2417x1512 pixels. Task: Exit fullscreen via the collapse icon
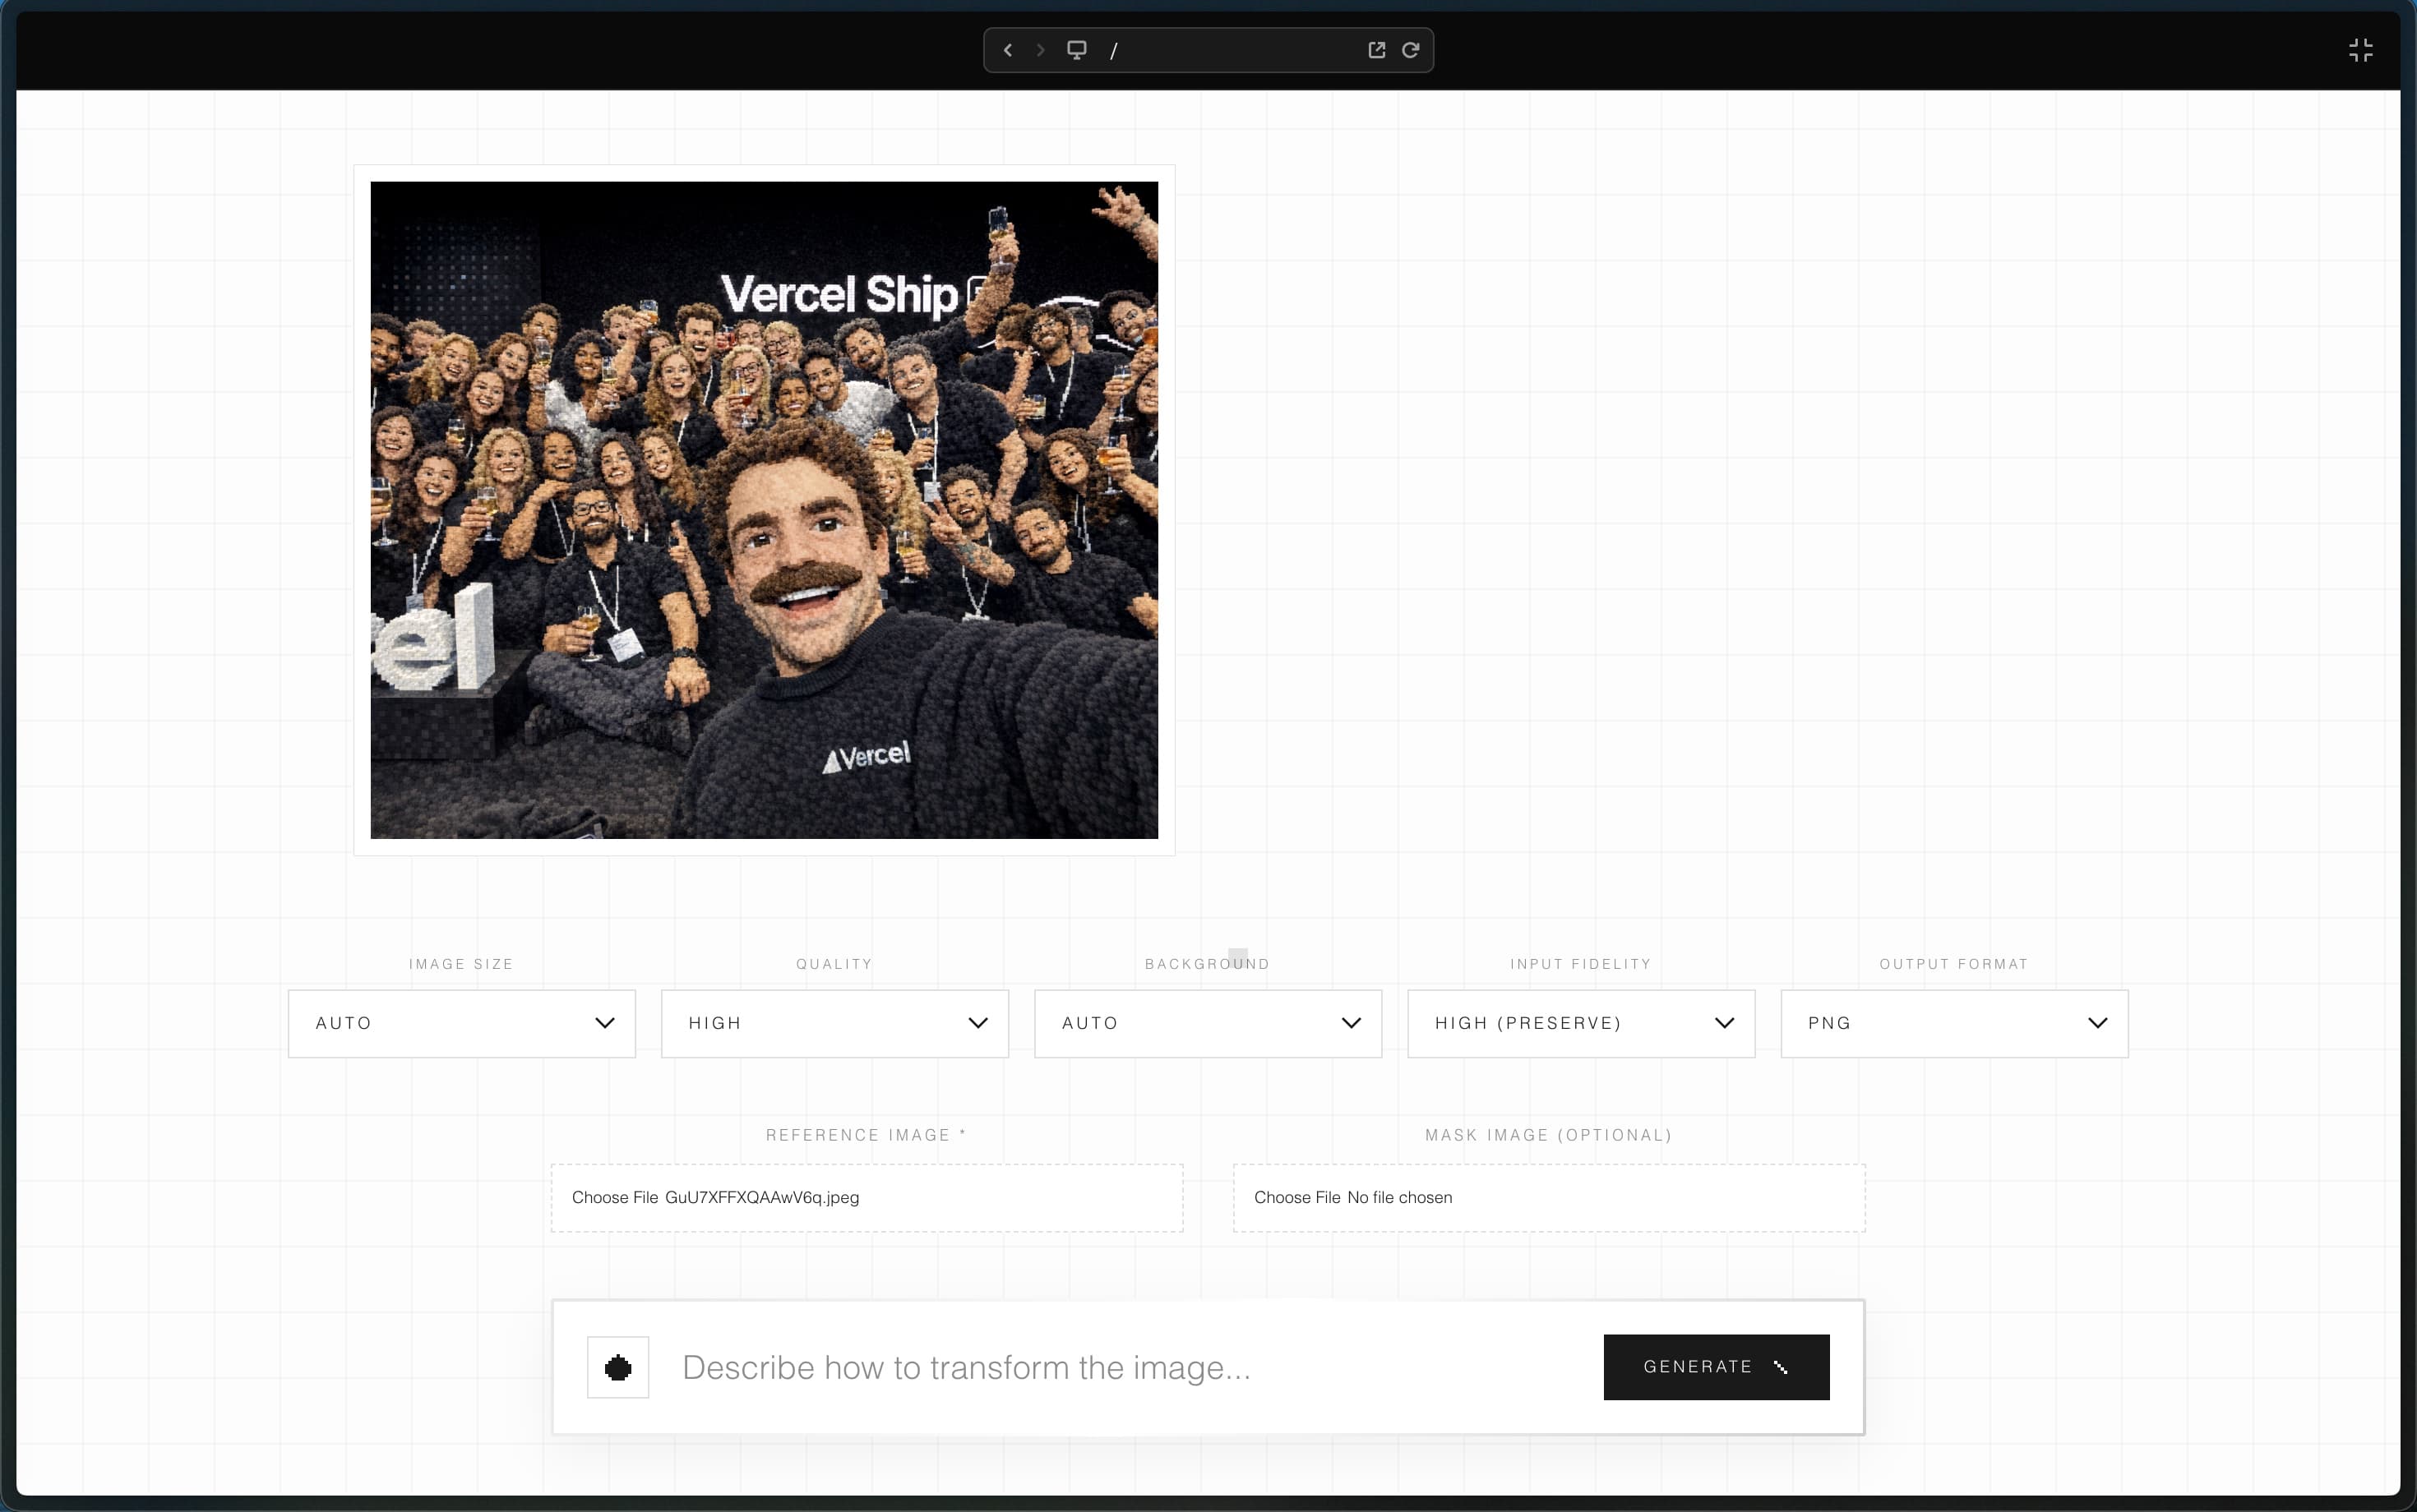[x=2362, y=49]
